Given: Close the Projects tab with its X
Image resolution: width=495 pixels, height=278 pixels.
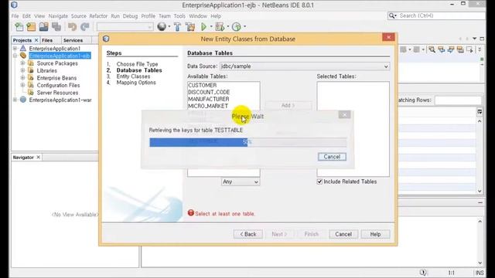Looking at the screenshot, I should click(x=36, y=40).
